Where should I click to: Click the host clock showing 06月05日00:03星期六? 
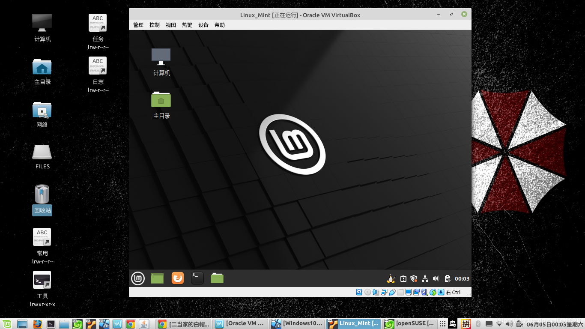[554, 324]
